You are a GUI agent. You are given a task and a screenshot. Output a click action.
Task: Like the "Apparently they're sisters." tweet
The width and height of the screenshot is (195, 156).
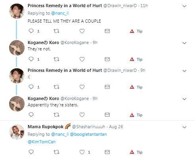(82, 115)
